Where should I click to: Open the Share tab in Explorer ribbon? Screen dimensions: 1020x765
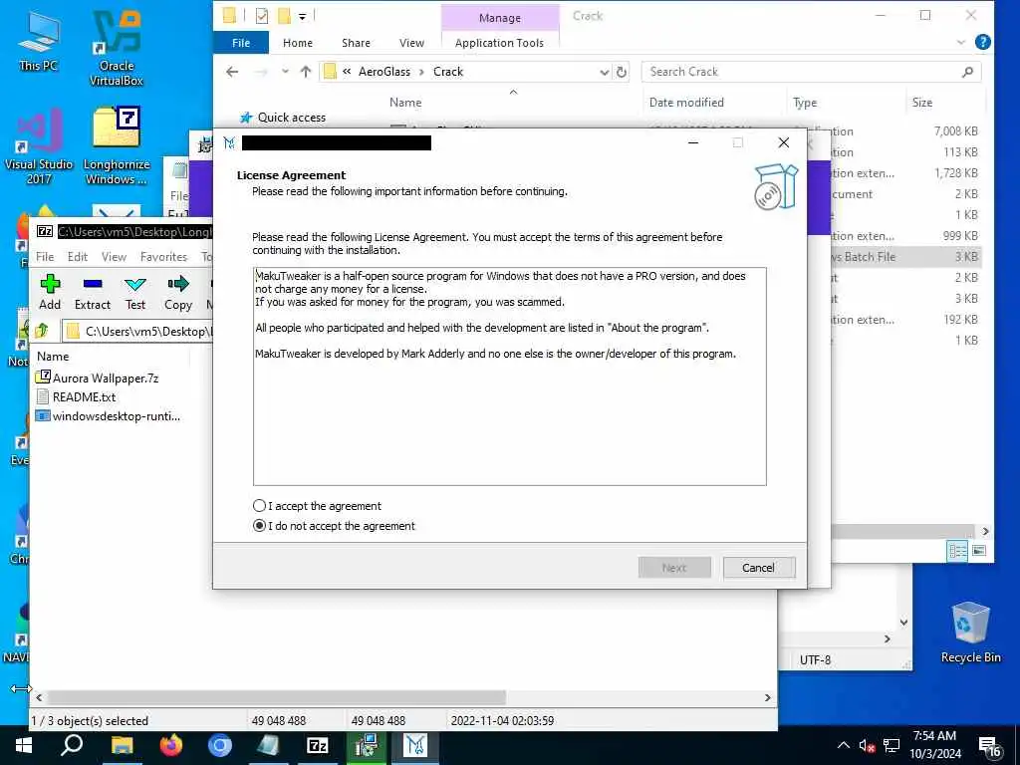coord(356,43)
